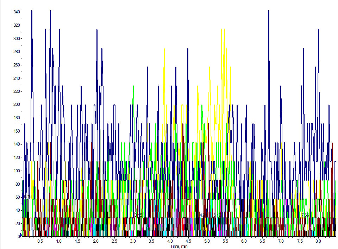Click the y-axis value '240'
This screenshot has width=338, height=249.
[17, 78]
